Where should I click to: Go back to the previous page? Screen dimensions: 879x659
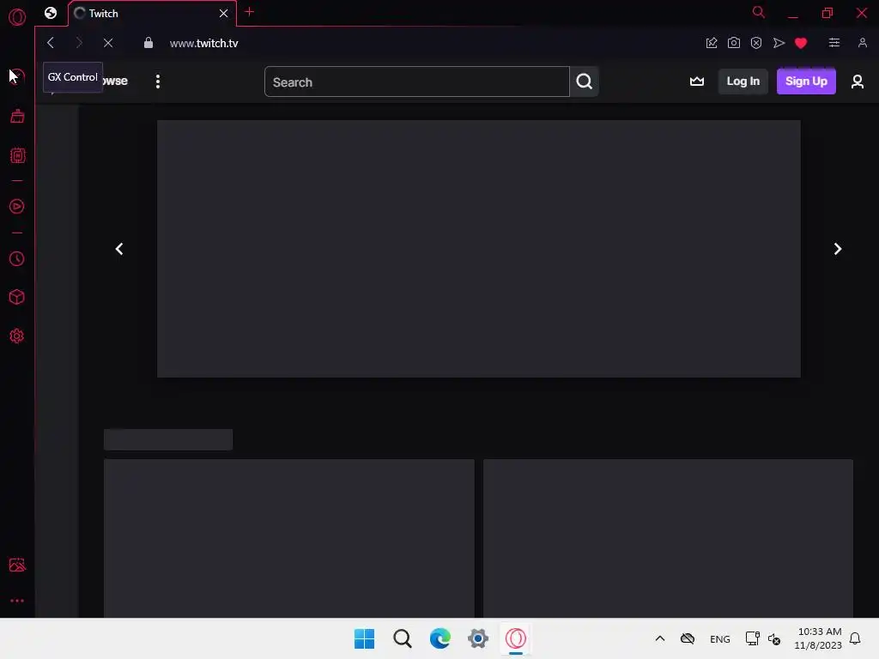click(x=51, y=43)
